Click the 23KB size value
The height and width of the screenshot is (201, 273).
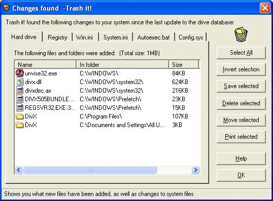pyautogui.click(x=179, y=99)
